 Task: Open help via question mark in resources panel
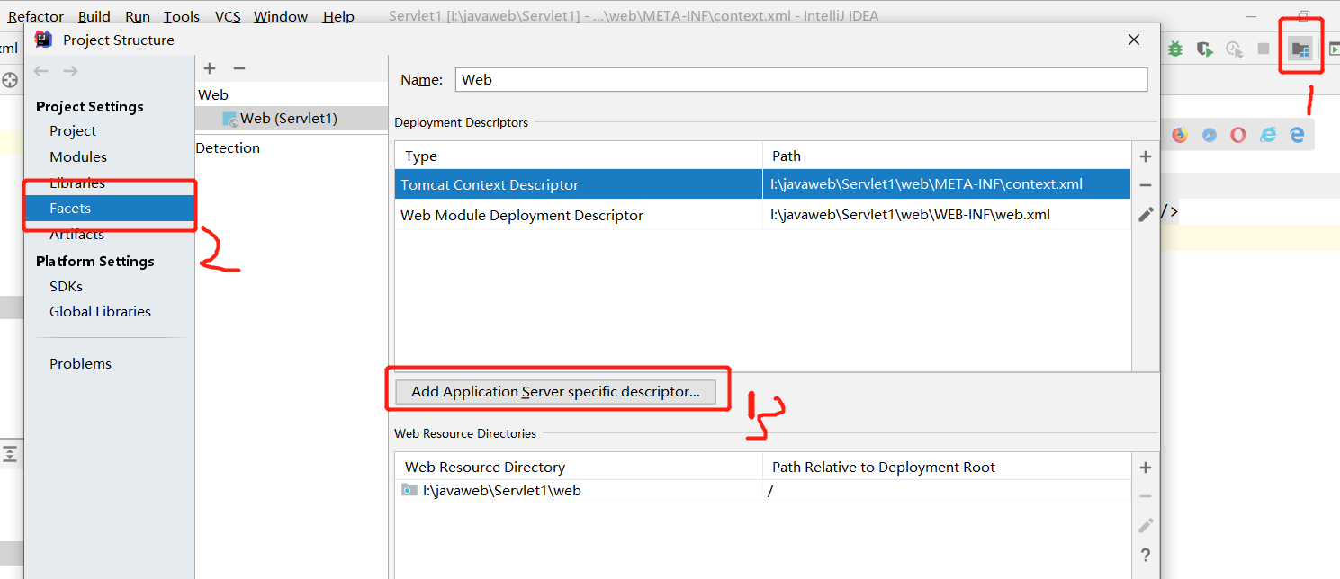click(x=1146, y=555)
